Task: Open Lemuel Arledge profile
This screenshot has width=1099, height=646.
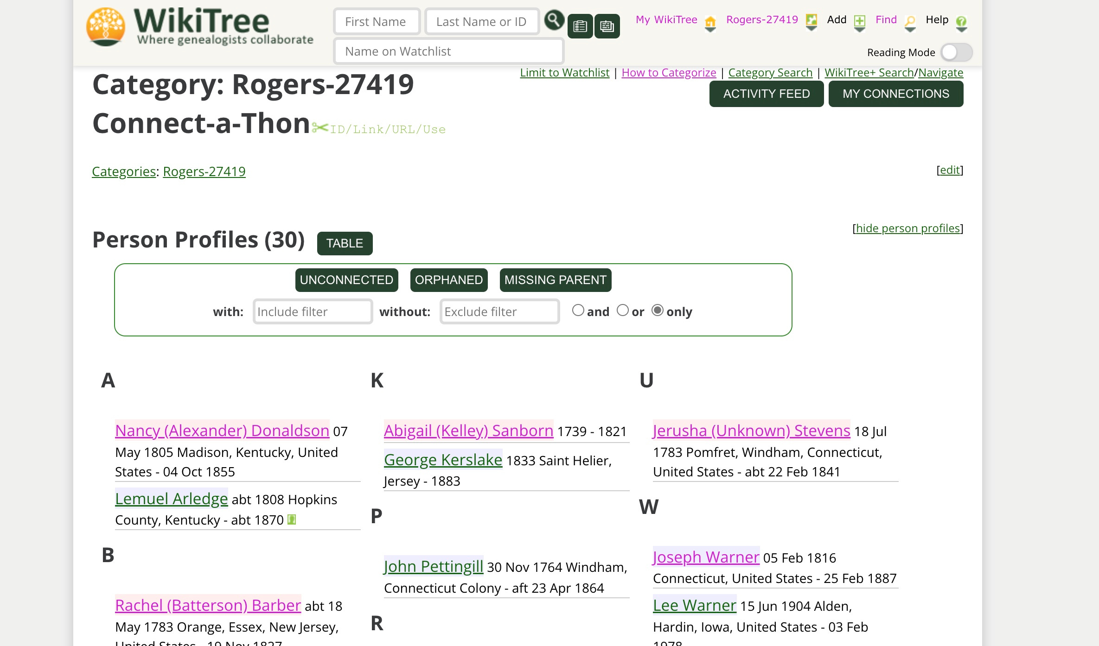Action: click(171, 499)
